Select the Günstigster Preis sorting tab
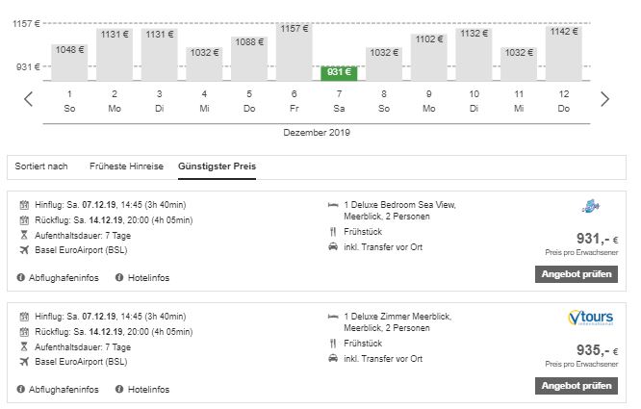This screenshot has width=641, height=409. click(217, 166)
